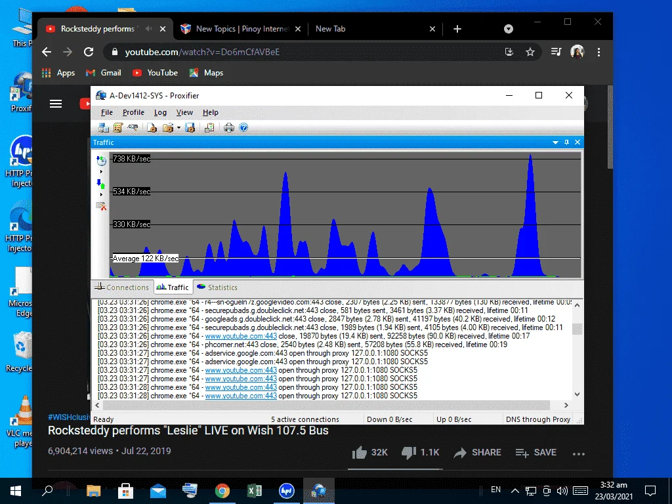Click the New Profile toolbar icon
The image size is (672, 504).
coord(152,127)
